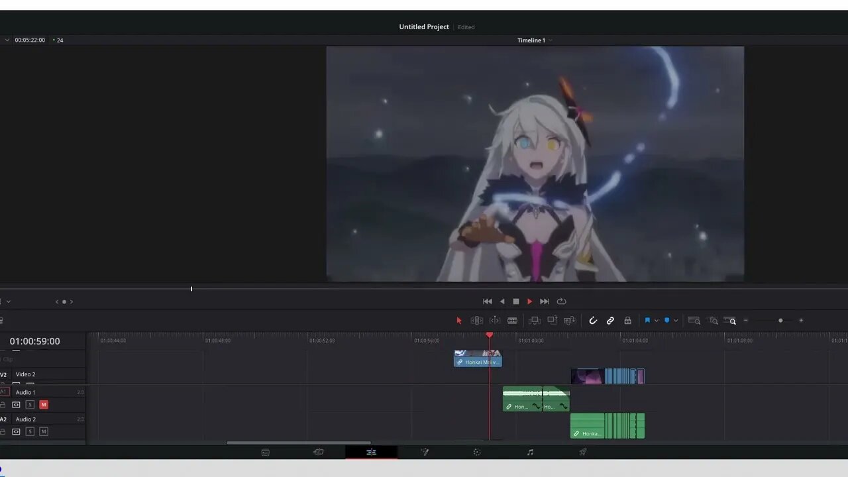Click the V2 track destination control

coord(3,374)
